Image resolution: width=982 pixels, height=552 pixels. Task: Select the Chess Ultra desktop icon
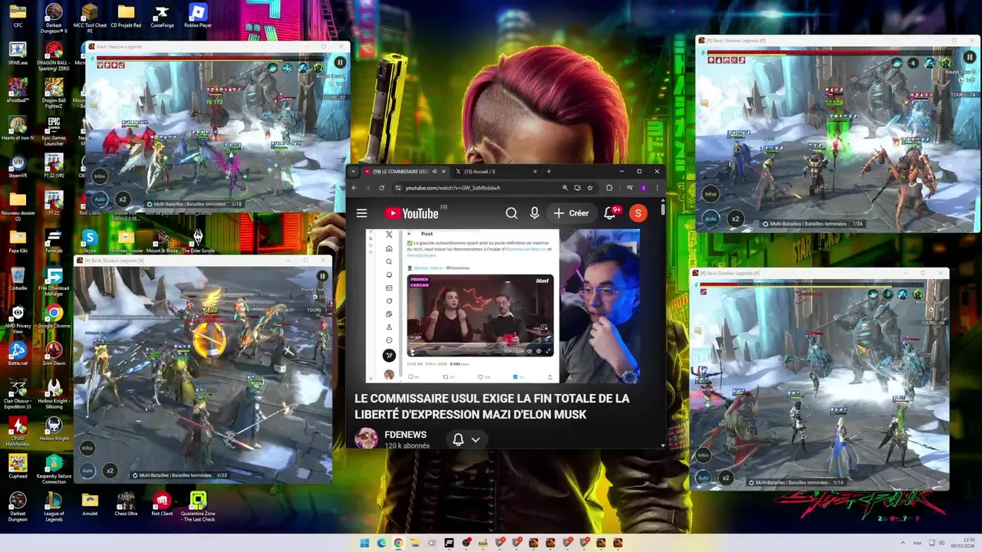coord(126,504)
